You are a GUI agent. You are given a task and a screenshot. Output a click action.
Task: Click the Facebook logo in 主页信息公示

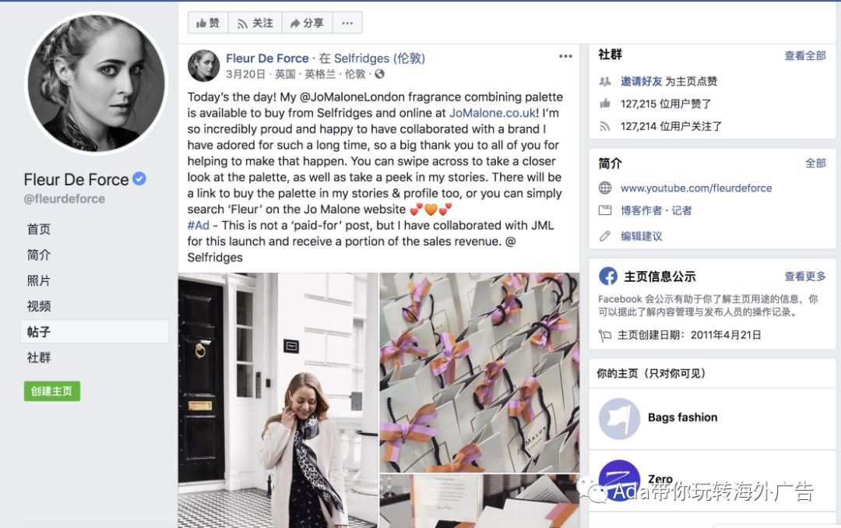coord(607,276)
